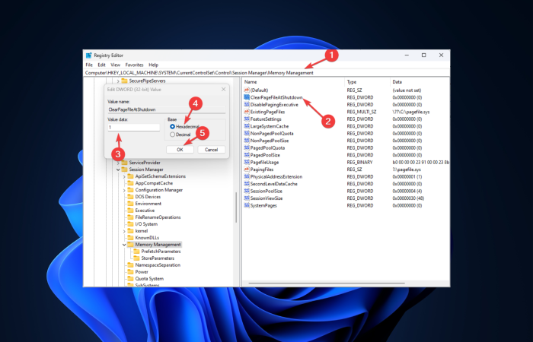Click the PhysicalAddressExtension data 0x00000001 (1)
This screenshot has width=533, height=342.
[x=407, y=177]
